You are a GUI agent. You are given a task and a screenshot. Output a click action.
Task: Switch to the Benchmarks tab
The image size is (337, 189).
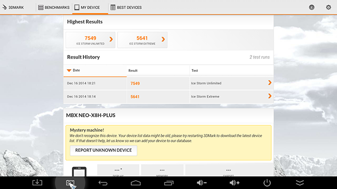coord(54,7)
